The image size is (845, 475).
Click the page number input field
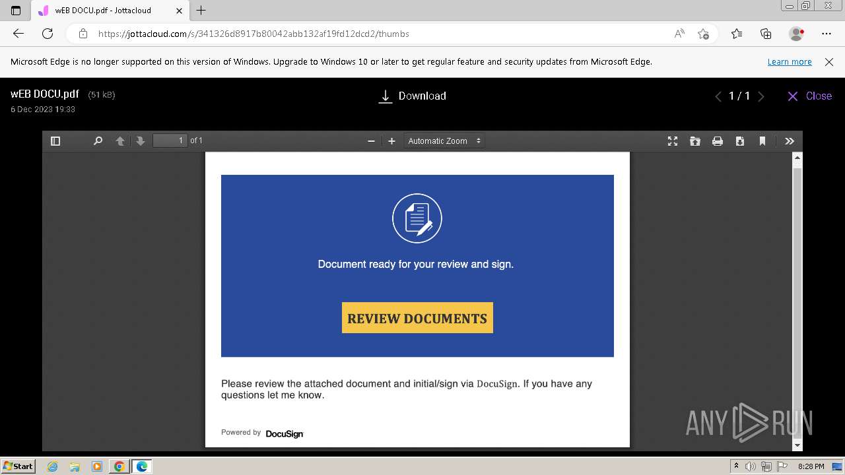pyautogui.click(x=170, y=141)
